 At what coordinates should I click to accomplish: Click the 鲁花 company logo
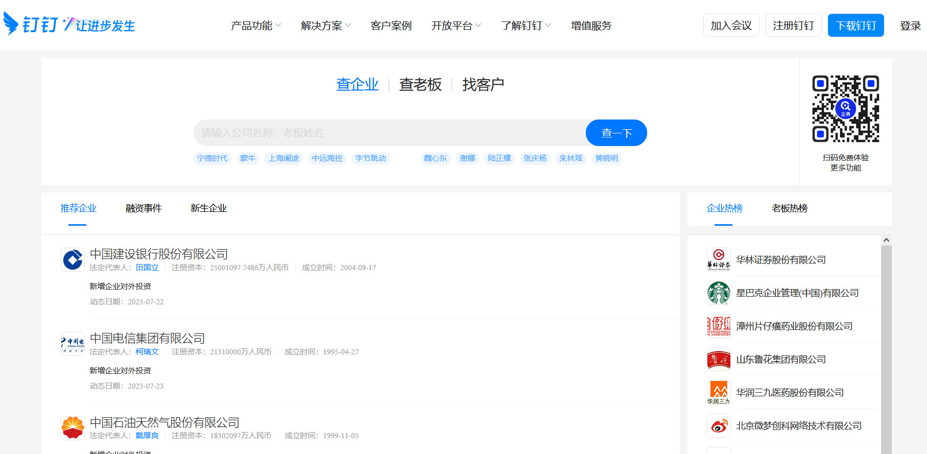tap(719, 359)
